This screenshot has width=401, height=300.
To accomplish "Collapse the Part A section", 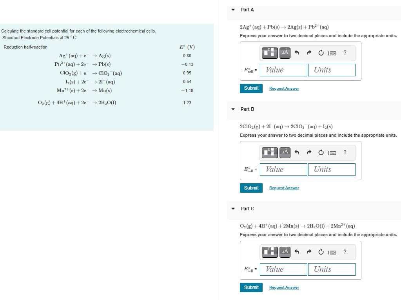I will click(x=232, y=9).
